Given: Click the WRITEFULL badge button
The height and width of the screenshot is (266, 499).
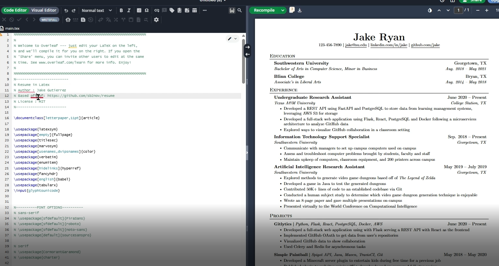Looking at the screenshot, I should (49, 20).
